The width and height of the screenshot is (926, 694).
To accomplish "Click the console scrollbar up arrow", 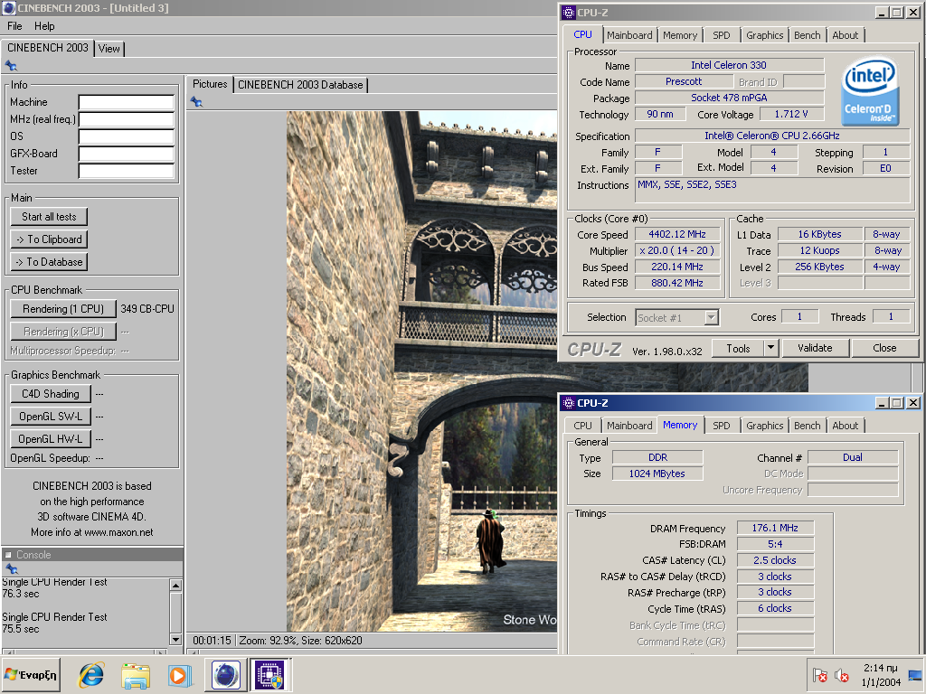I will coord(175,586).
